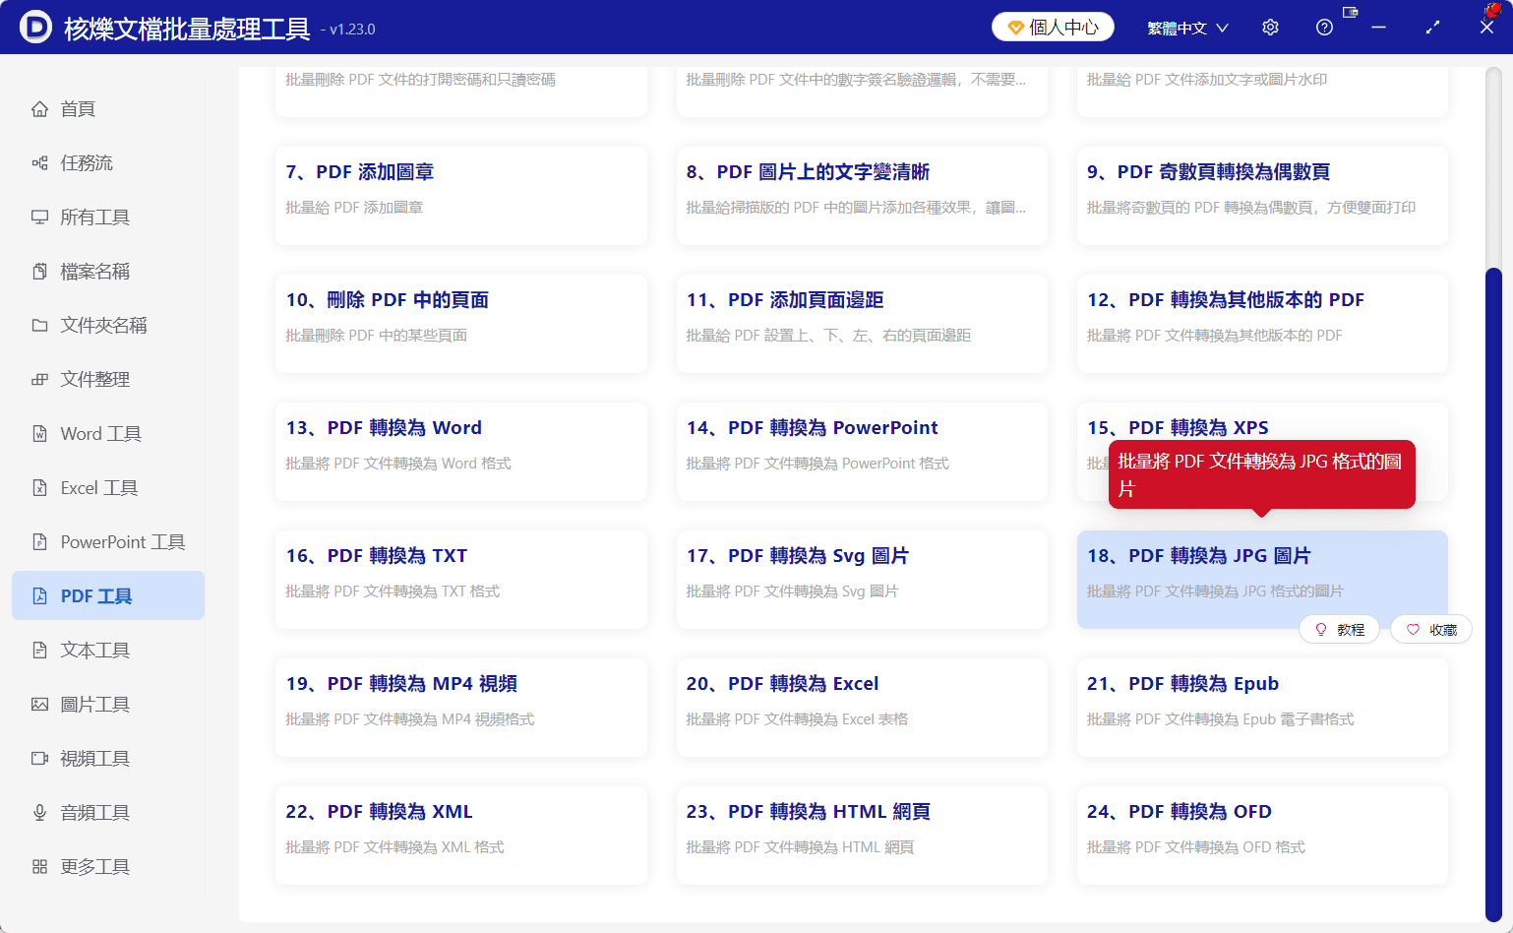Open card 9 PDF 奇數頁轉換為偶數頁
The height and width of the screenshot is (933, 1513).
pyautogui.click(x=1262, y=196)
